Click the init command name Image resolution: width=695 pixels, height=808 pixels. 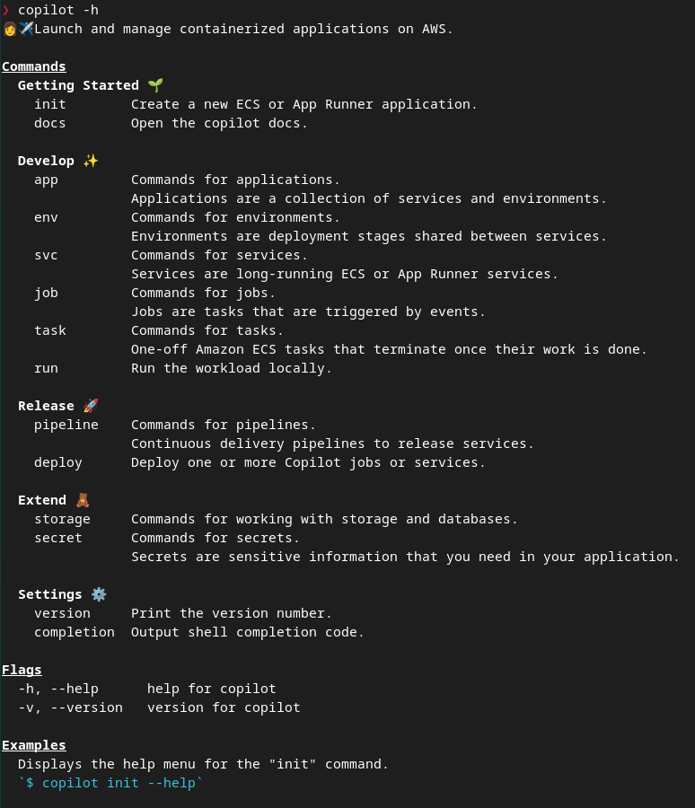click(x=50, y=104)
